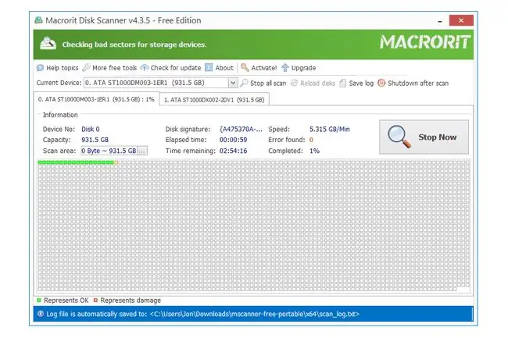Viewport: 508px width, 338px height.
Task: Stop all scan
Action: point(263,83)
